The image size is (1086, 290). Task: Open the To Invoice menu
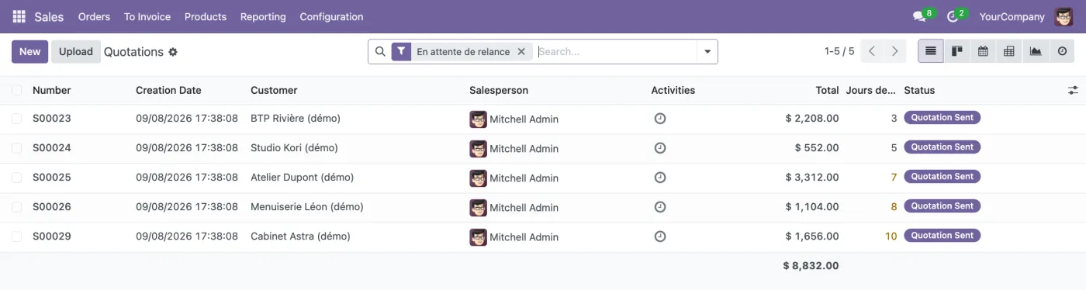click(x=147, y=16)
